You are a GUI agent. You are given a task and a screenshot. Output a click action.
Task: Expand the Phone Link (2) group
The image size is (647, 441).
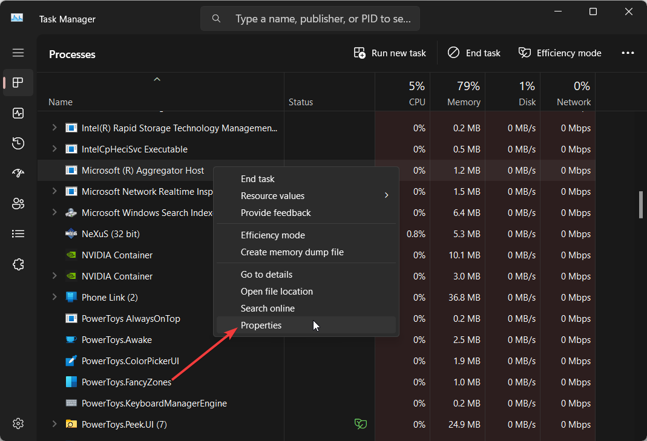[54, 297]
